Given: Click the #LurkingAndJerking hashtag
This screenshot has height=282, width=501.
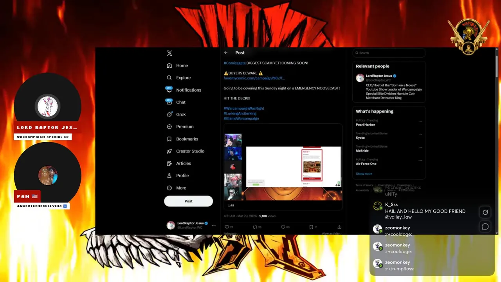Looking at the screenshot, I should click(240, 113).
